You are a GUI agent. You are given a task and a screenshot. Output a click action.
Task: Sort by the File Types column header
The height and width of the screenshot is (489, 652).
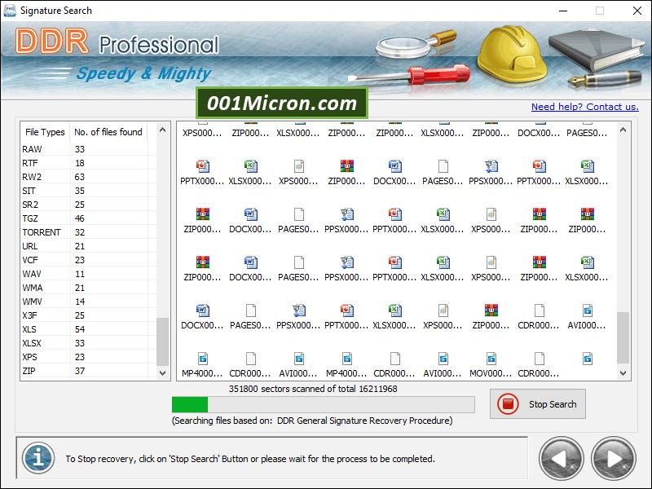(45, 132)
